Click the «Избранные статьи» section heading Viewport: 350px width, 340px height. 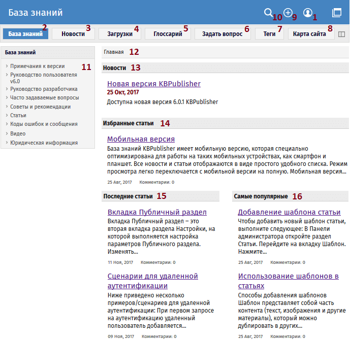coord(129,123)
